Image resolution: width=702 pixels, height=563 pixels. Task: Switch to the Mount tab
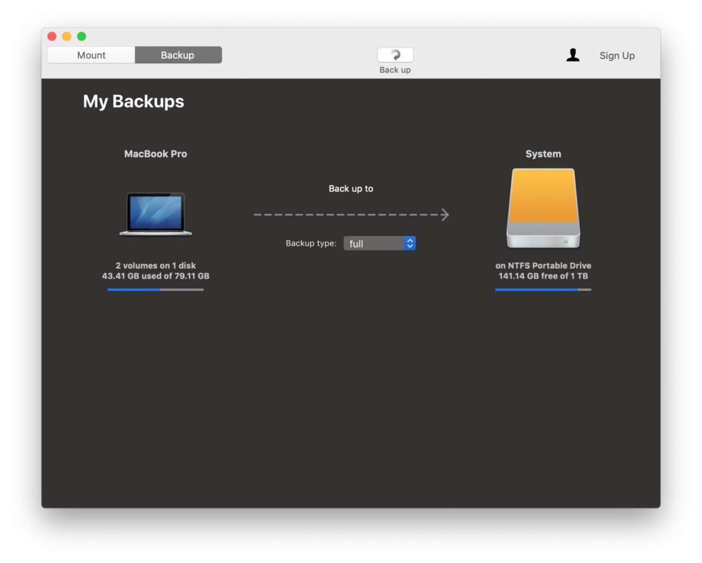tap(91, 55)
